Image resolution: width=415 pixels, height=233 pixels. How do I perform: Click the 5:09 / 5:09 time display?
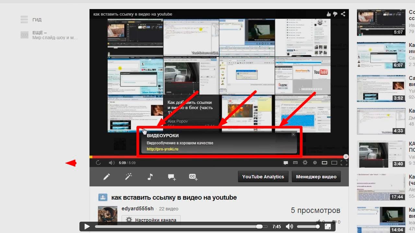click(x=127, y=163)
